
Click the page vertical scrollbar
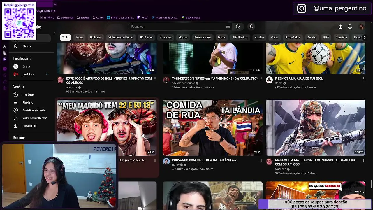pos(371,185)
